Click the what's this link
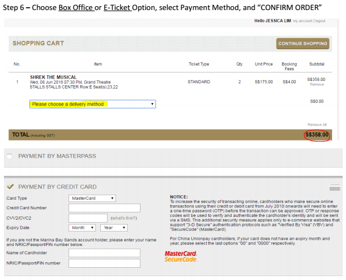Screen dimensions: 346x280 coord(124,218)
